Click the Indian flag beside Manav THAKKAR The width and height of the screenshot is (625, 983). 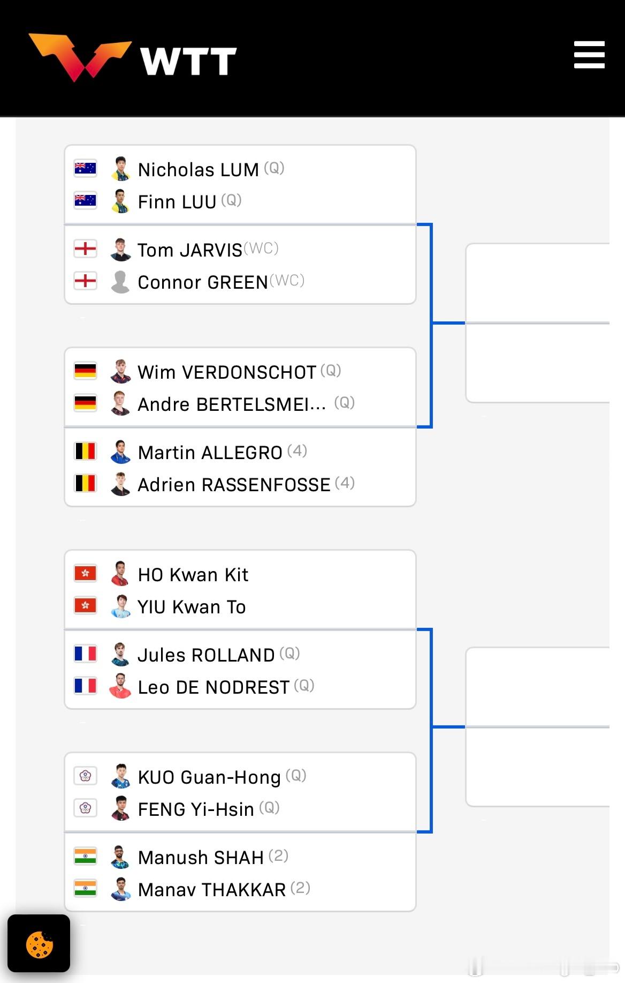click(85, 889)
